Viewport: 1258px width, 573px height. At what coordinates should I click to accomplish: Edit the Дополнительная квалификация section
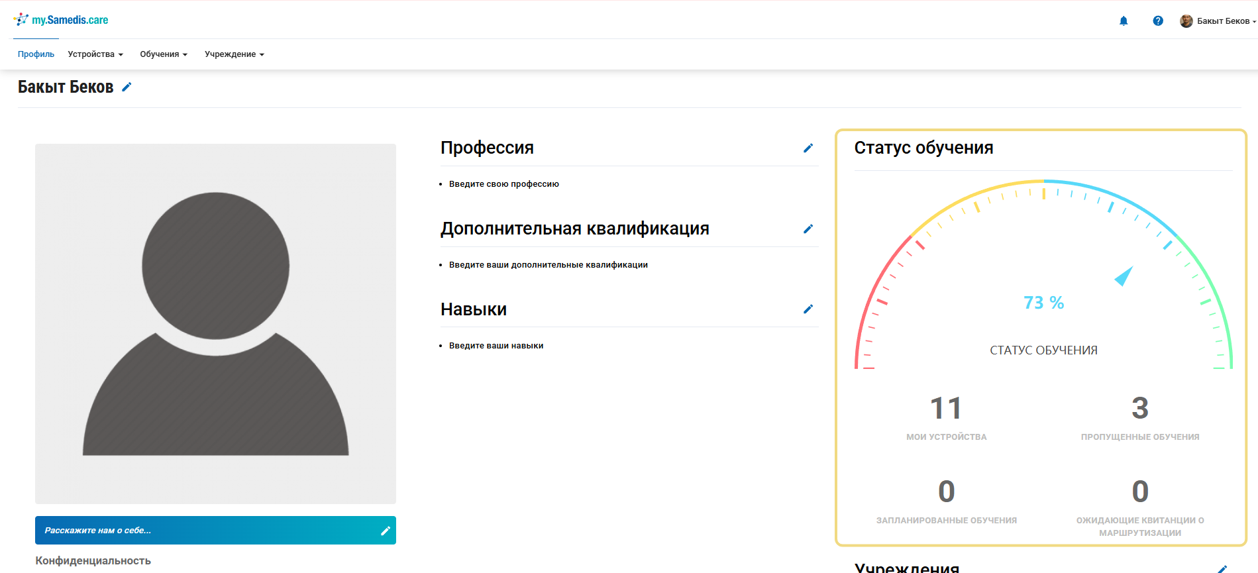[x=808, y=229]
